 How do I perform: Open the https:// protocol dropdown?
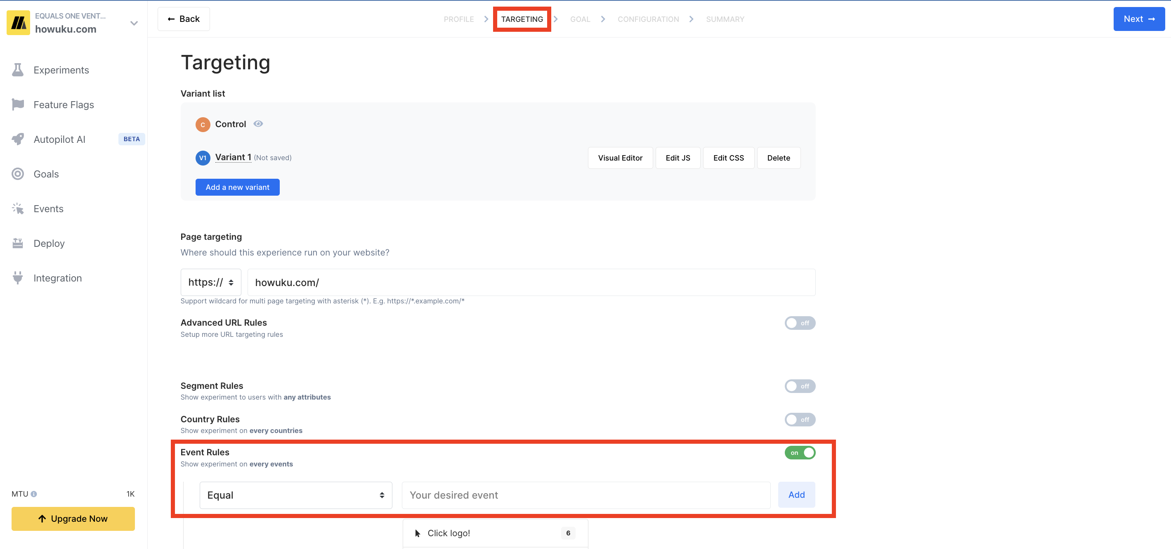click(210, 282)
